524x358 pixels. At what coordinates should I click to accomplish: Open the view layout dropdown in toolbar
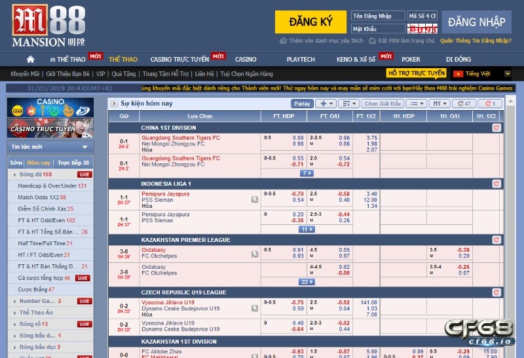(417, 104)
